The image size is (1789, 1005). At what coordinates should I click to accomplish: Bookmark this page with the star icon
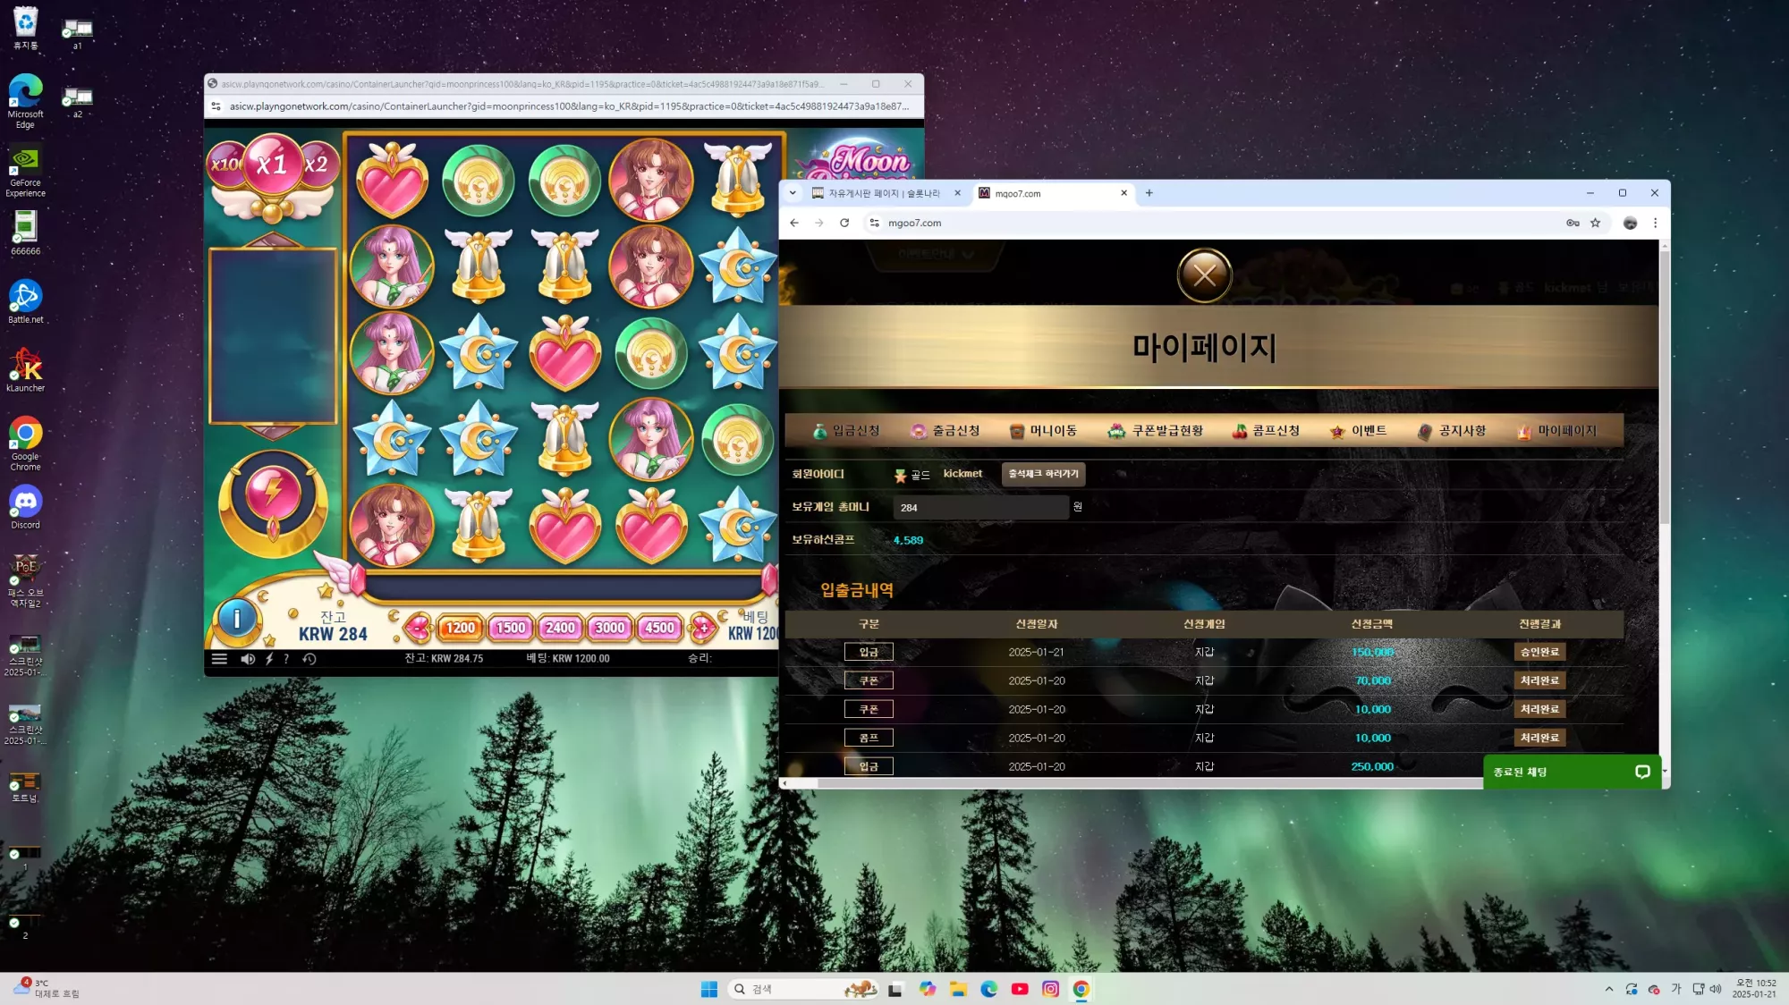[1596, 223]
